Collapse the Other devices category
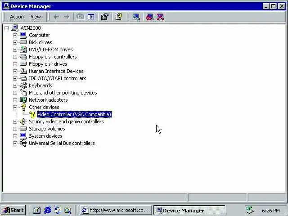 coord(15,107)
